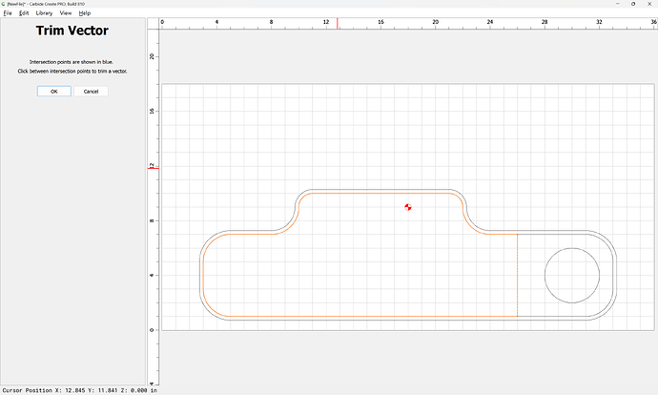Click the gray right end of outer outline
The width and height of the screenshot is (658, 395).
616,275
